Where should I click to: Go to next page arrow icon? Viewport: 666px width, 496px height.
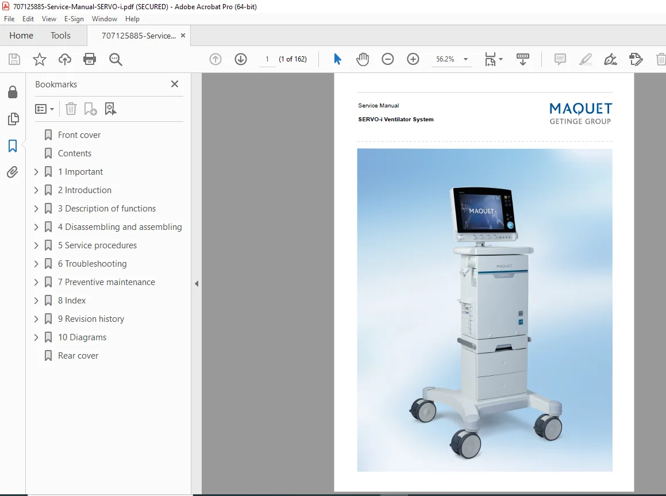241,59
